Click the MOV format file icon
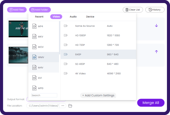170x115 pixels. [x=34, y=47]
